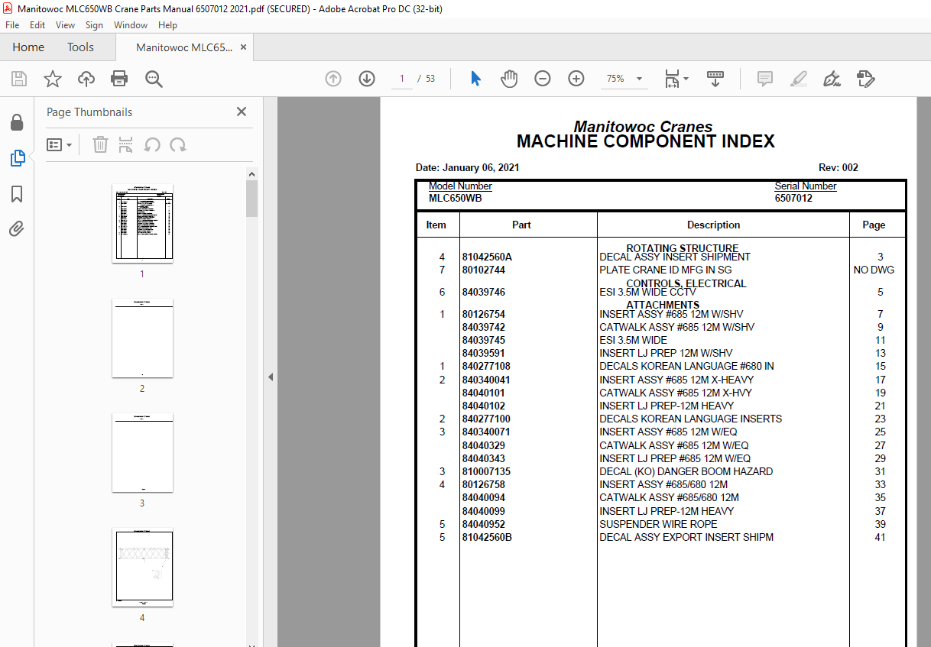
Task: Open the fit page options icon
Action: (x=672, y=79)
